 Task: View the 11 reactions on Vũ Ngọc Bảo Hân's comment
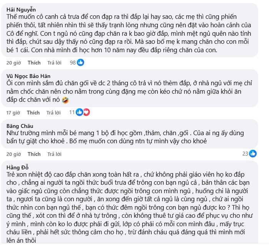click(x=71, y=113)
